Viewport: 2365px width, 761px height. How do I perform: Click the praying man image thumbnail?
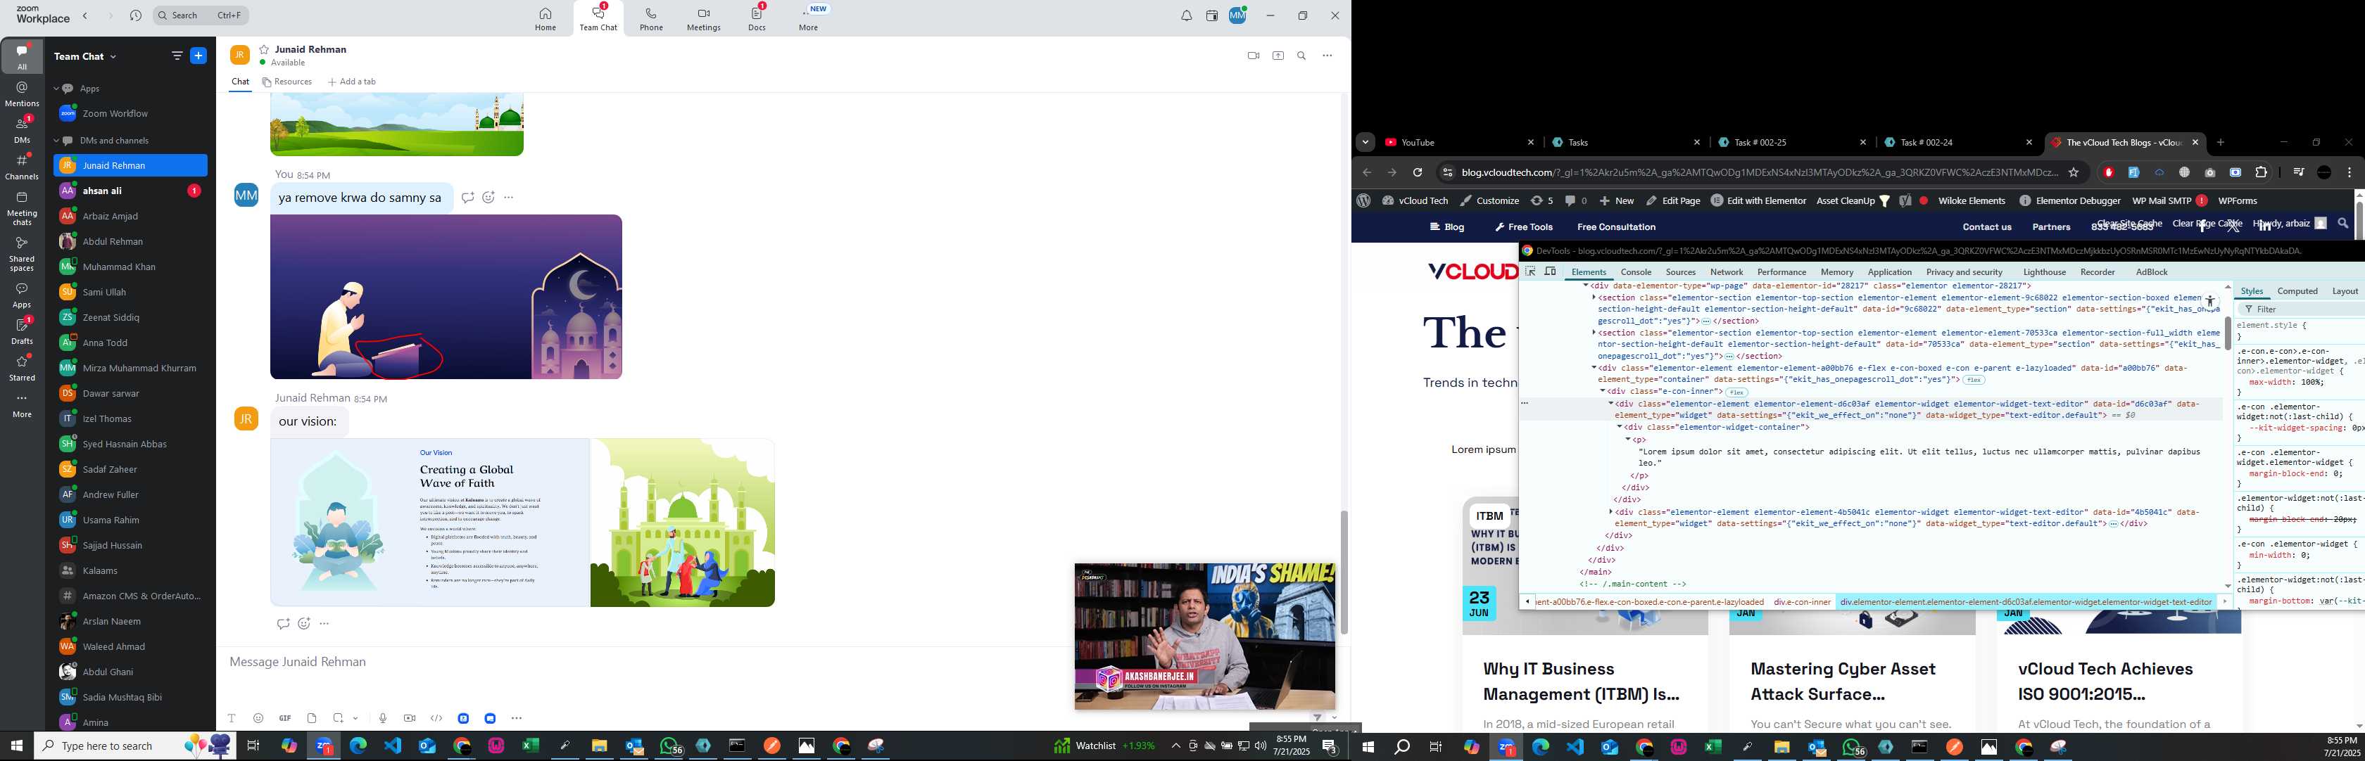pyautogui.click(x=446, y=297)
